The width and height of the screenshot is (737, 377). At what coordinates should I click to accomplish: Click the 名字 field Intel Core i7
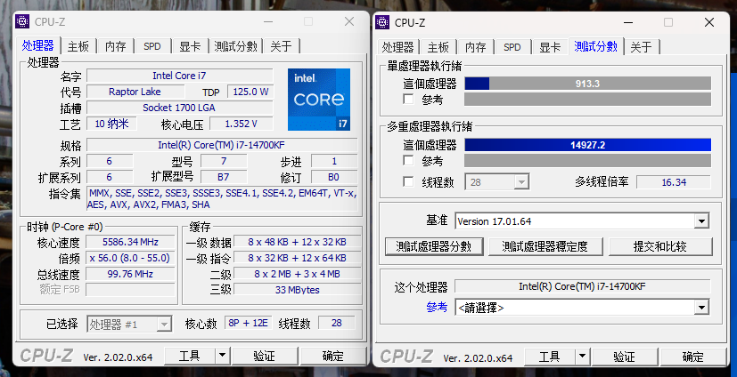tap(179, 76)
